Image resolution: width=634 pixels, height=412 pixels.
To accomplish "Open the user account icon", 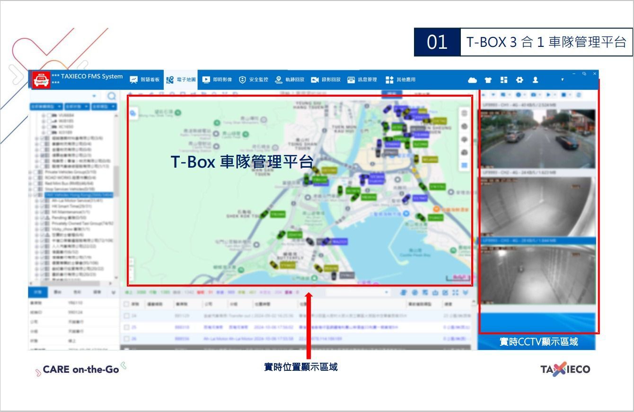I will tap(536, 80).
